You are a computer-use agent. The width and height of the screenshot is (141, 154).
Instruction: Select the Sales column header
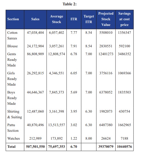(x=35, y=19)
